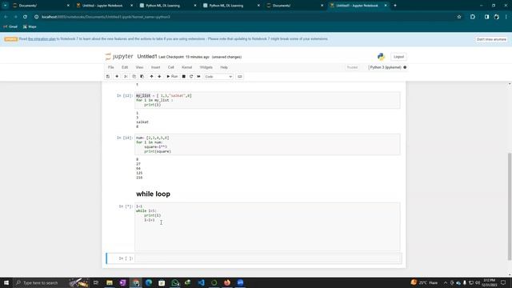Open the Edit menu

125,67
